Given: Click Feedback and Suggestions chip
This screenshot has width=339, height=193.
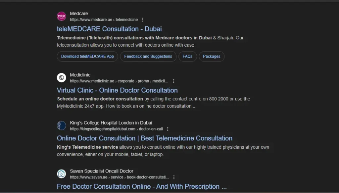Looking at the screenshot, I should [x=148, y=57].
